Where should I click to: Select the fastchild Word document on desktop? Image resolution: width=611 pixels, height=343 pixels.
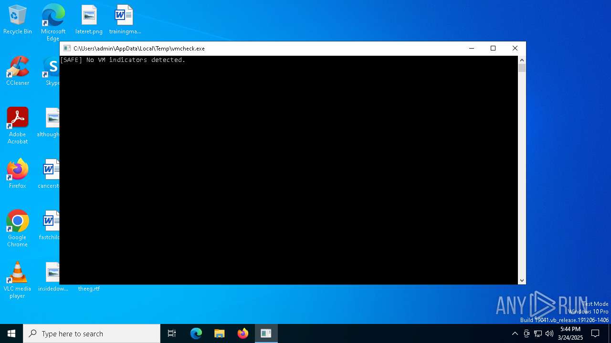[50, 225]
